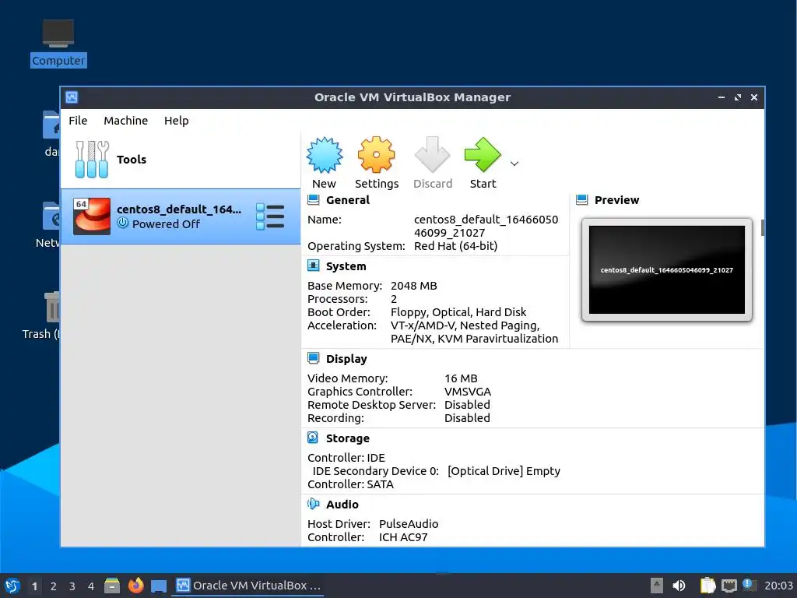Click the Preview section icon
797x598 pixels.
point(582,200)
